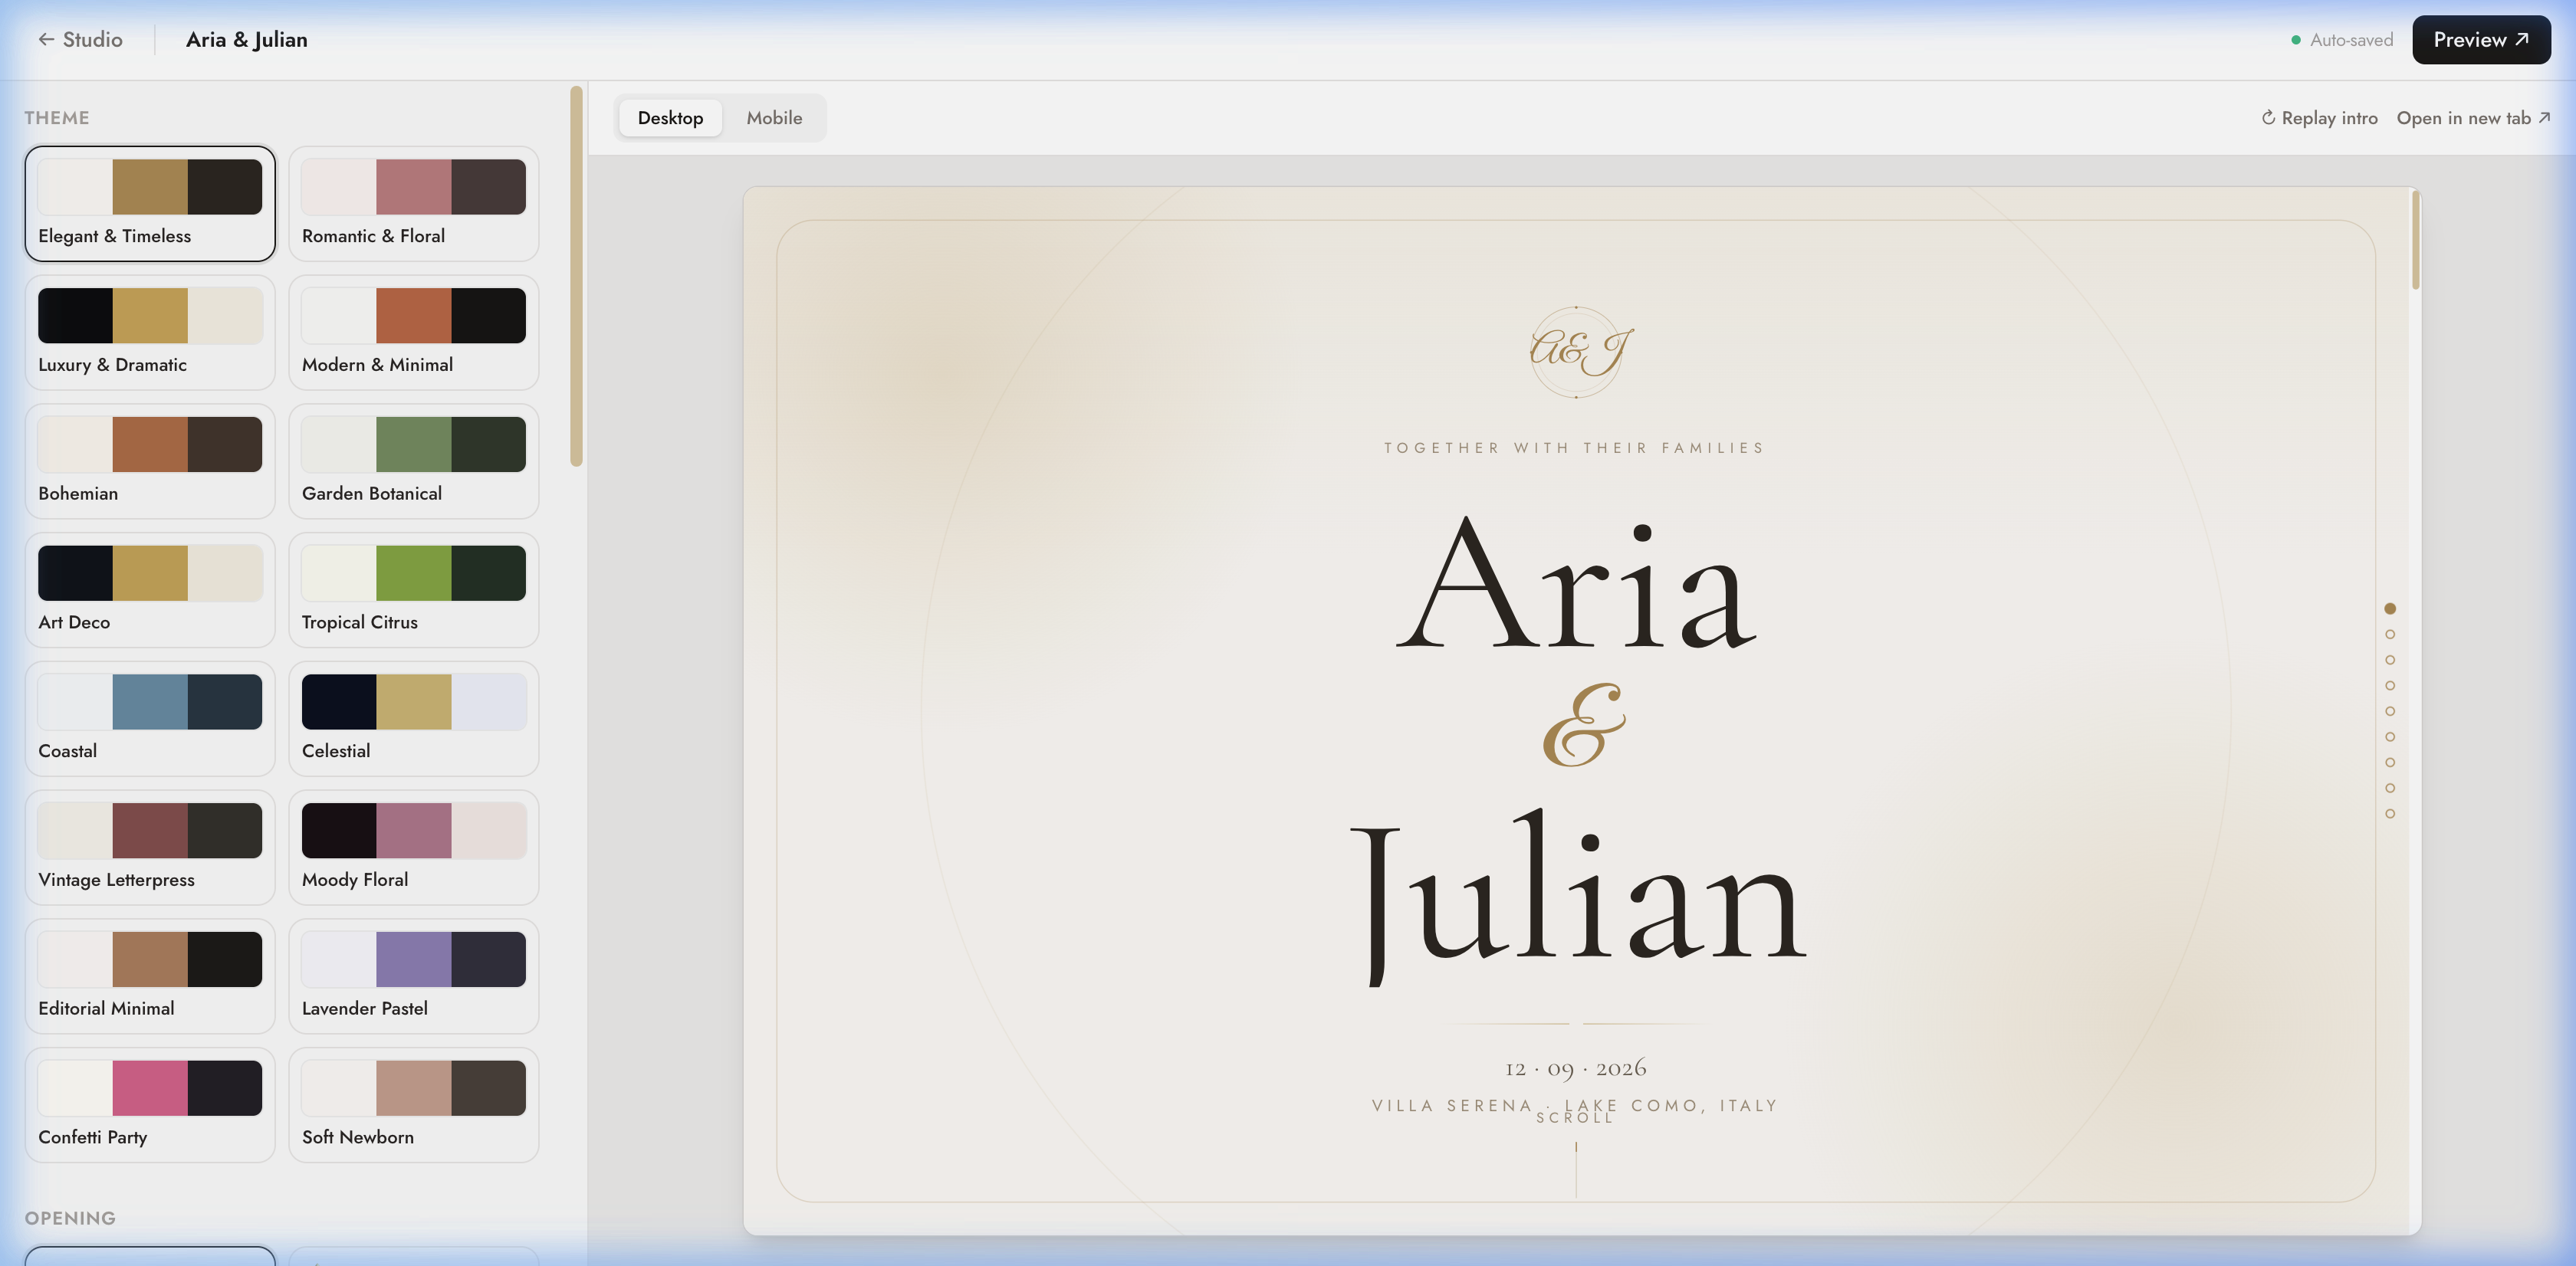Pick the Soft Newborn theme
Screen dimensions: 2576x1266
tap(414, 1105)
